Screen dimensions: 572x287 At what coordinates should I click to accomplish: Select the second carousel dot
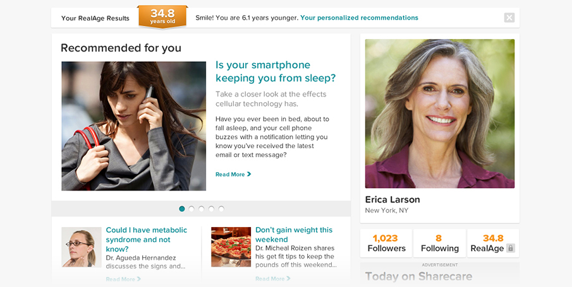pos(192,209)
